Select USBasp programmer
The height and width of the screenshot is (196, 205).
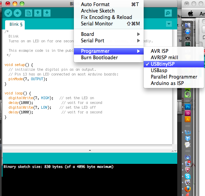(x=174, y=70)
